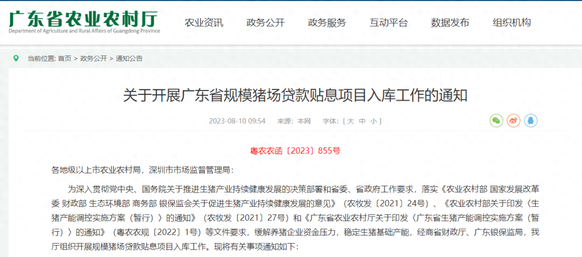Open 通知公告 breadcrumb link
The height and width of the screenshot is (257, 582).
coord(129,58)
